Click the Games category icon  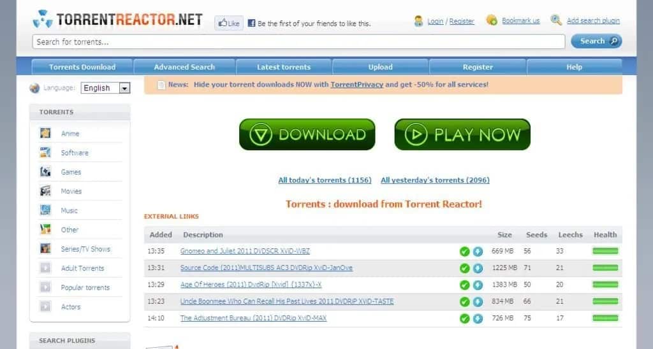(x=45, y=171)
